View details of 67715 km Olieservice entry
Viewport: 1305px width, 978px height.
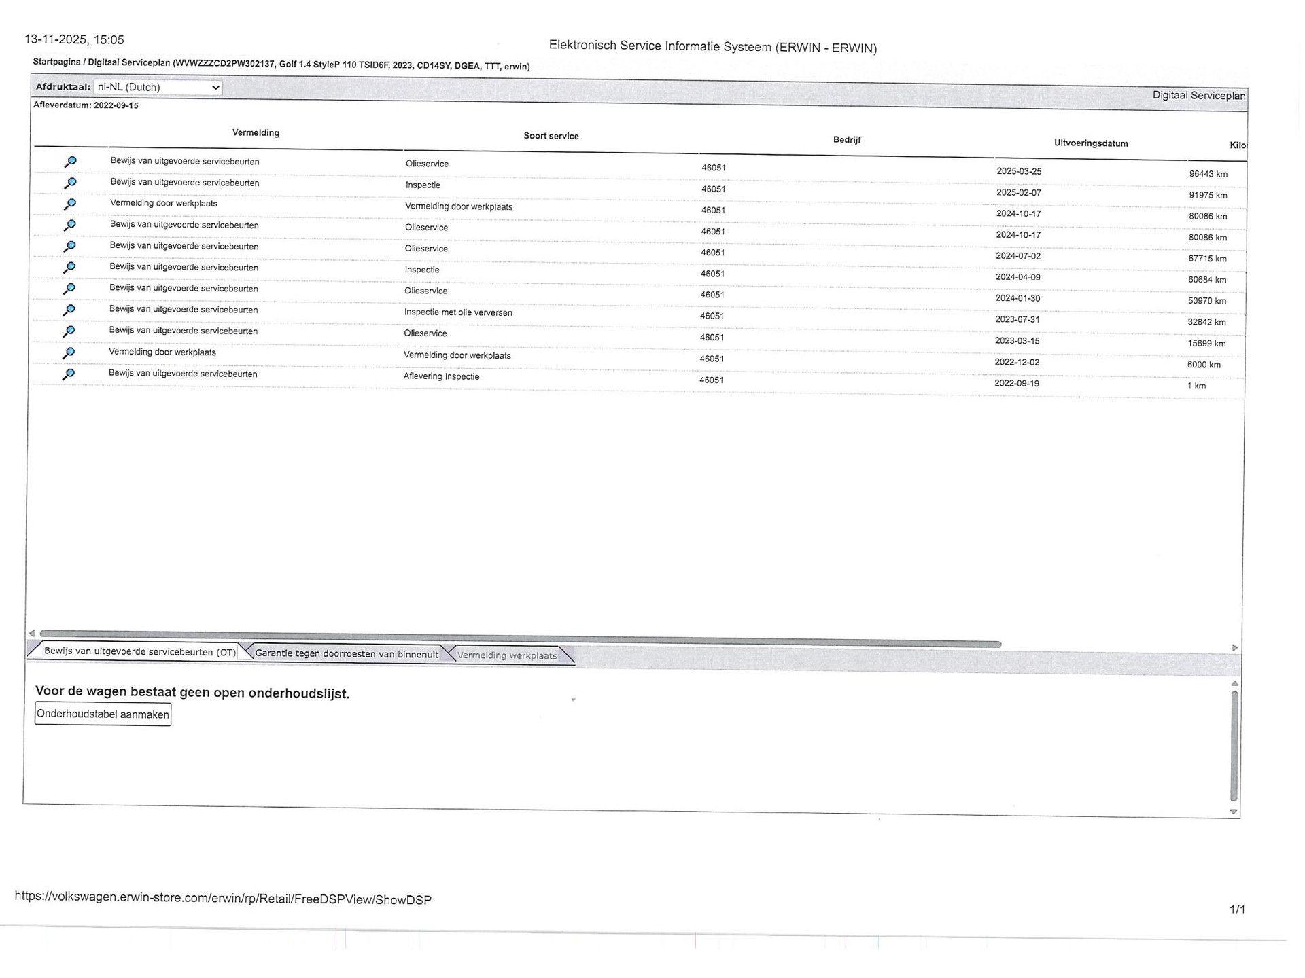point(69,247)
